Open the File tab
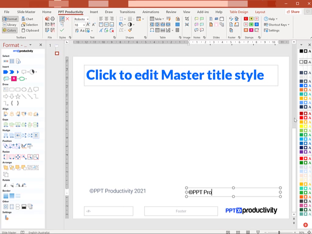312x234 pixels. [x=7, y=12]
